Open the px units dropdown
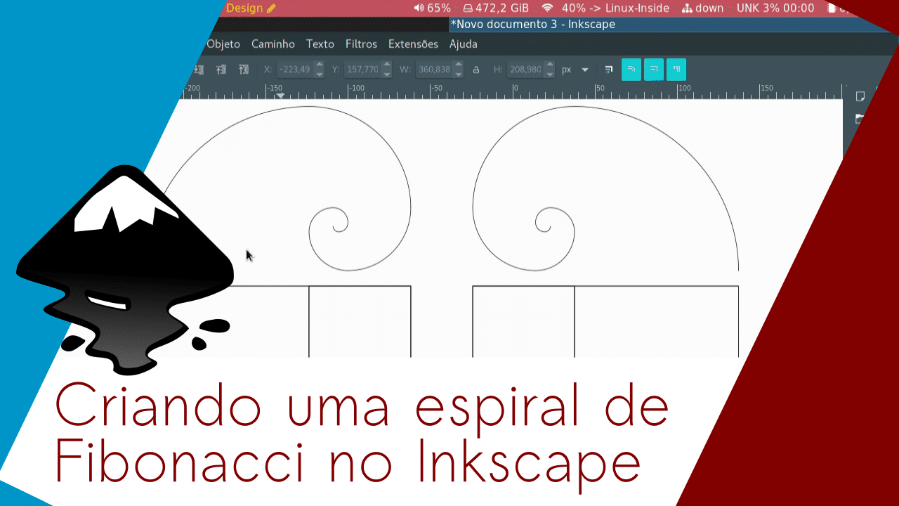 click(575, 70)
